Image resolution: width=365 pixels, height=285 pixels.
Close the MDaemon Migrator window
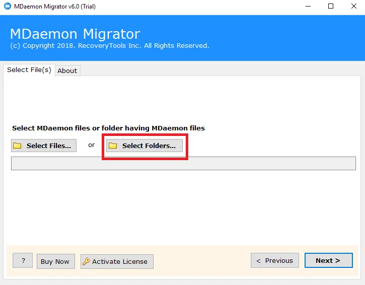click(354, 6)
